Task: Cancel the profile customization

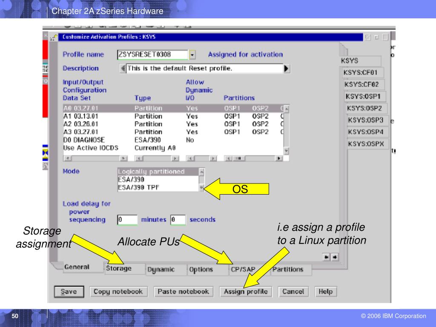Action: [293, 292]
